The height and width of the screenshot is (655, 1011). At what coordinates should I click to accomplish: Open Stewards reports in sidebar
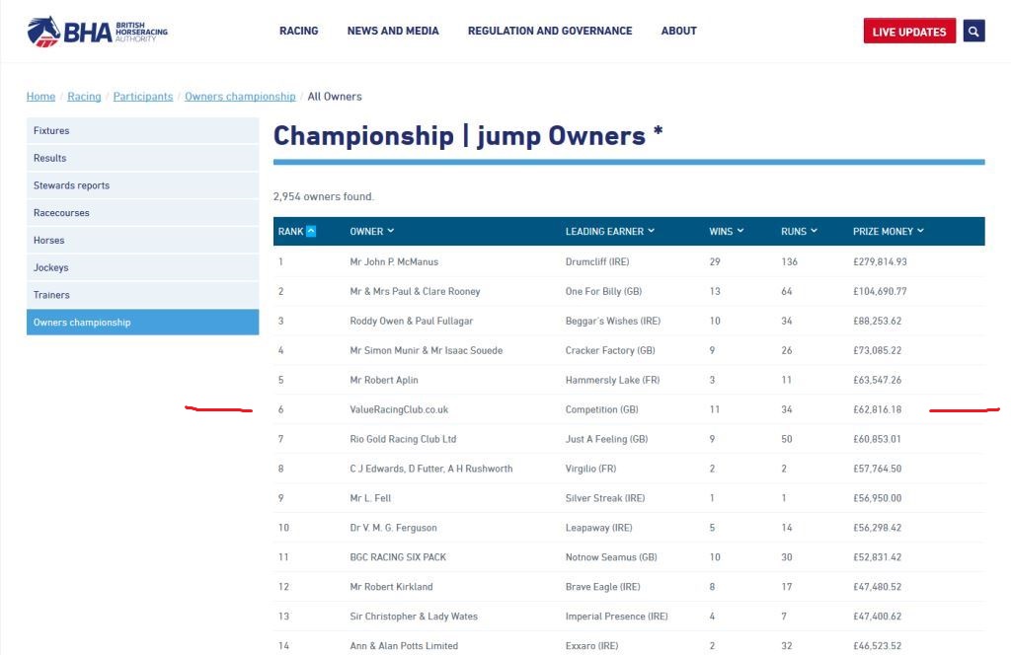coord(142,185)
